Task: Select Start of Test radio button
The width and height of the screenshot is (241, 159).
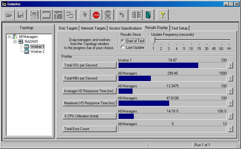Action: (122, 41)
